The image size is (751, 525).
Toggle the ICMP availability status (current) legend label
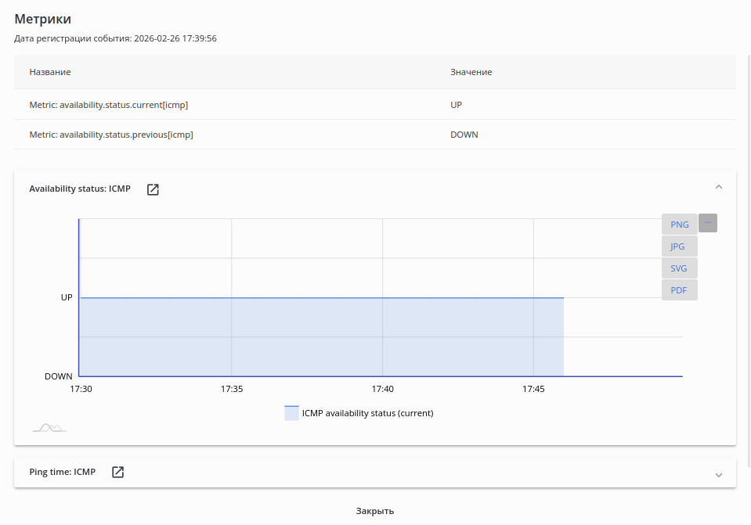pos(367,413)
